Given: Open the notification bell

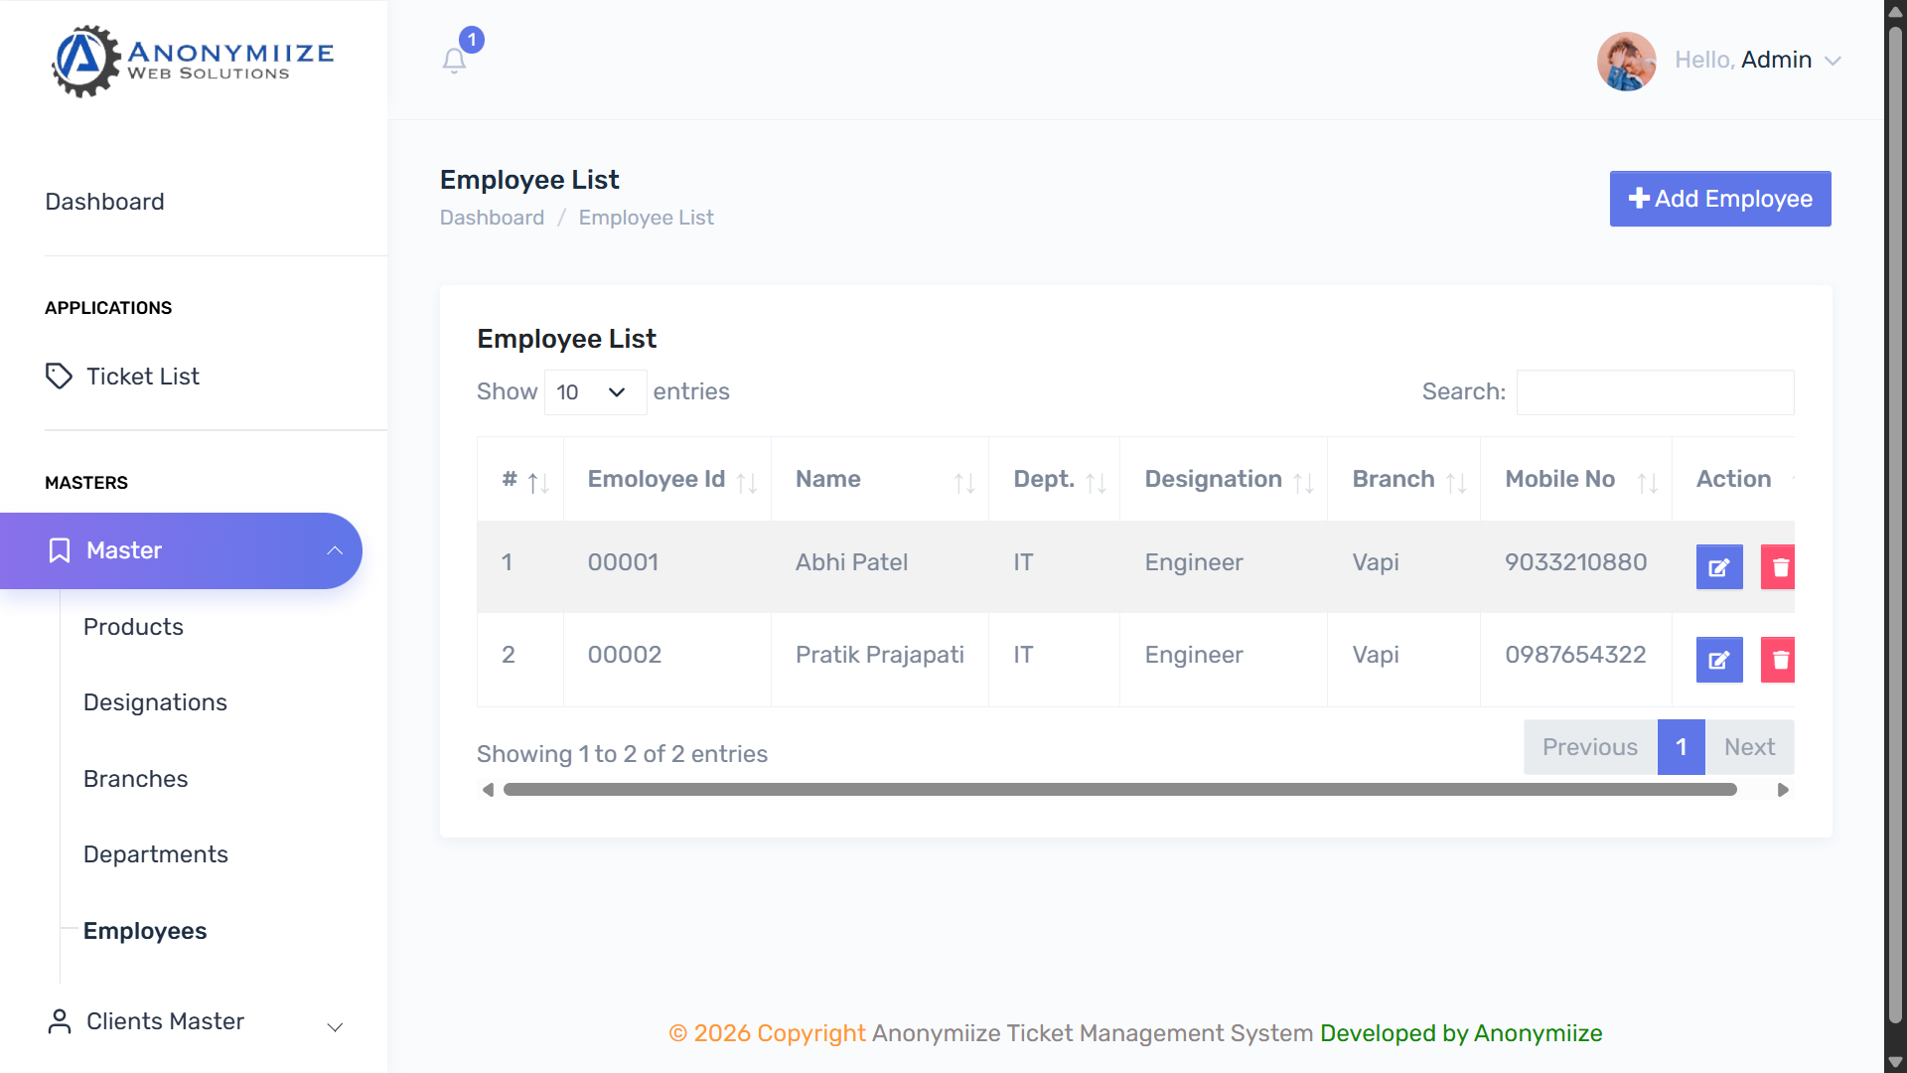Looking at the screenshot, I should click(454, 61).
